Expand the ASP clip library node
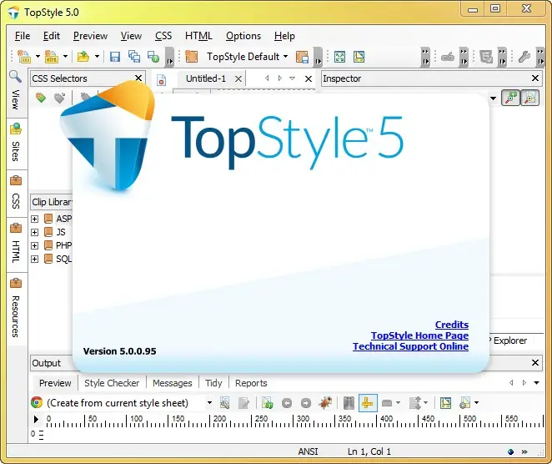Image resolution: width=552 pixels, height=464 pixels. coord(34,219)
